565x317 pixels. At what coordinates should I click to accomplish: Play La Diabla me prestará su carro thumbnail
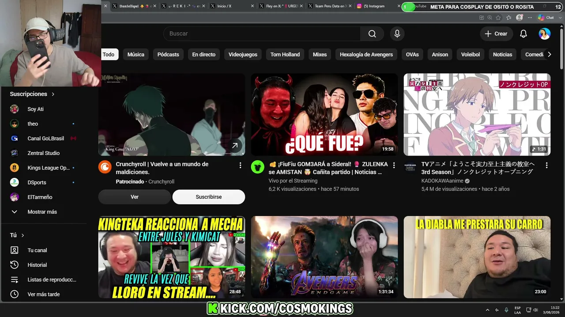pyautogui.click(x=477, y=257)
